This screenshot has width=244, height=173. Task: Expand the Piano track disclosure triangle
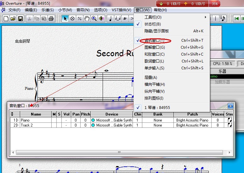(17, 120)
